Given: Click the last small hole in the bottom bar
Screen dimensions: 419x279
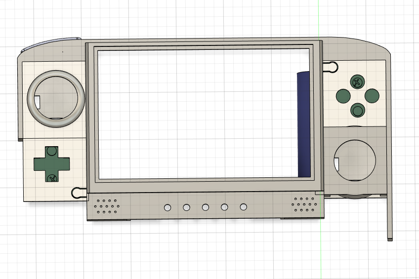Looking at the screenshot, I should click(x=244, y=207).
